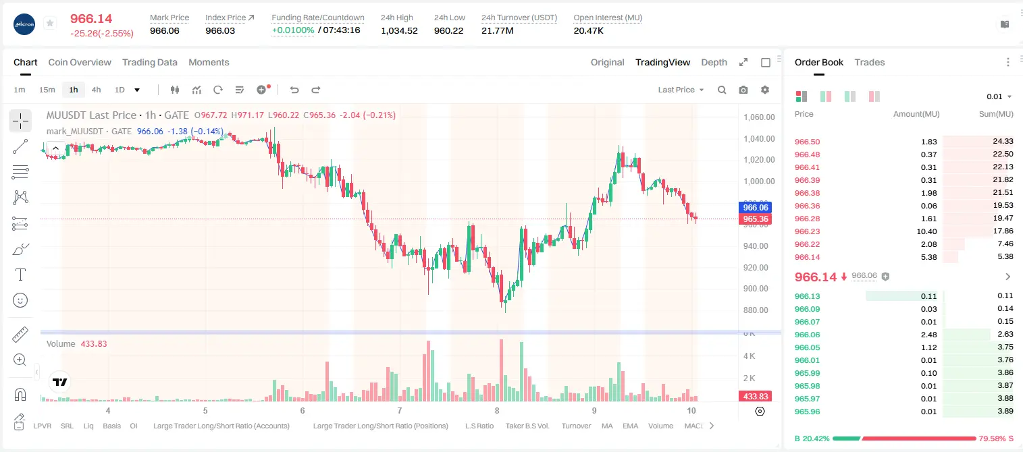Click the undo arrow in toolbar
Viewport: 1023px width, 452px height.
click(294, 90)
